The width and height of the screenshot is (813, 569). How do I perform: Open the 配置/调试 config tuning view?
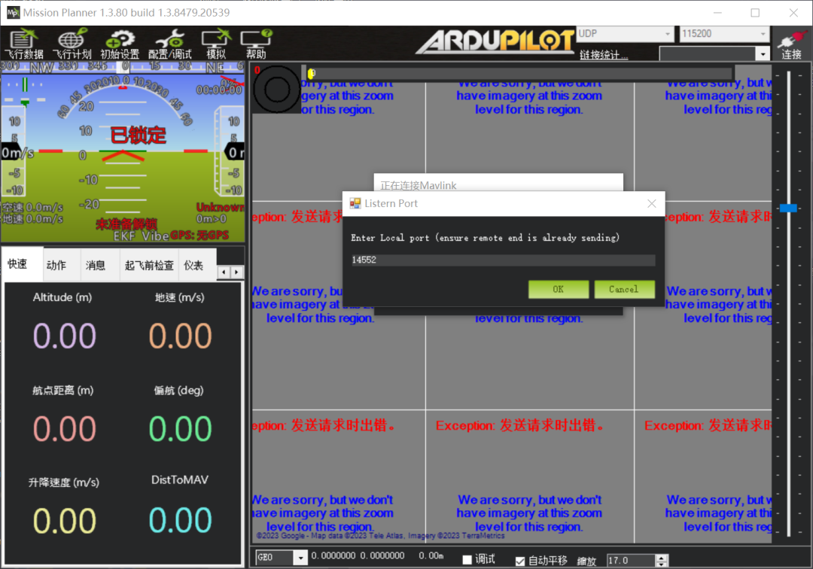click(x=169, y=44)
